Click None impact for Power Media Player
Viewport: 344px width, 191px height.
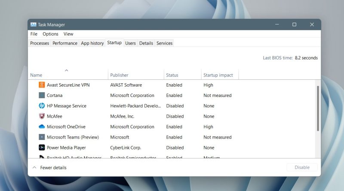coord(209,148)
